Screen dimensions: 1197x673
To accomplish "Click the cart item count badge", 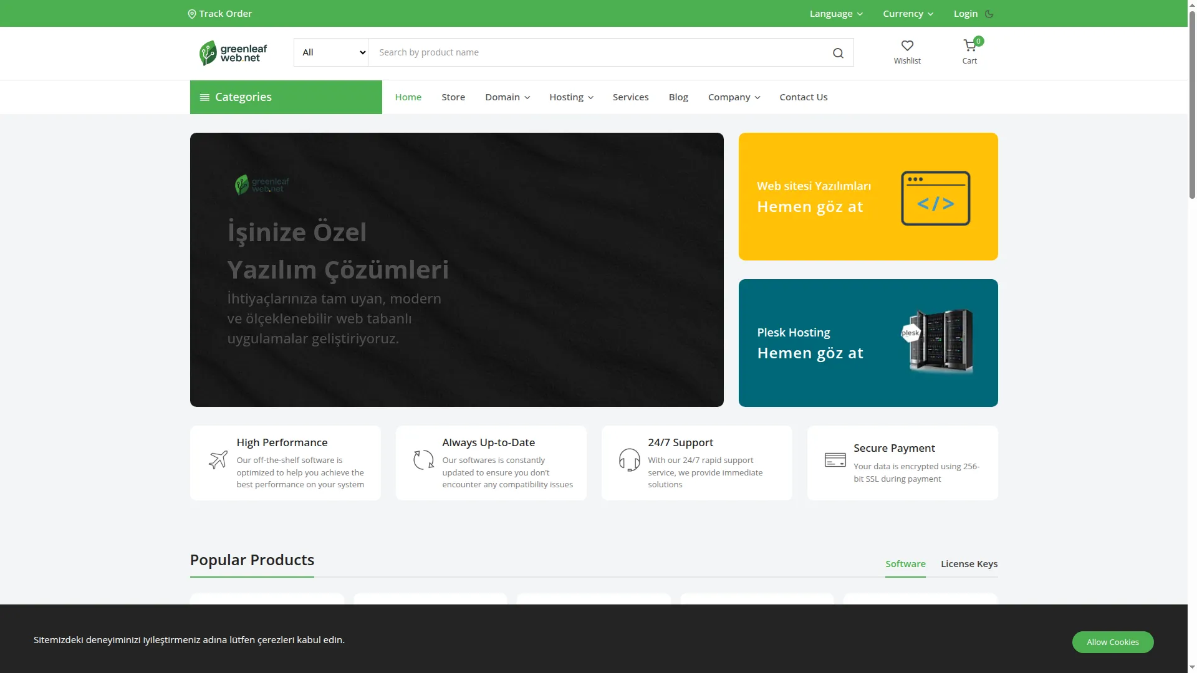I will (979, 41).
